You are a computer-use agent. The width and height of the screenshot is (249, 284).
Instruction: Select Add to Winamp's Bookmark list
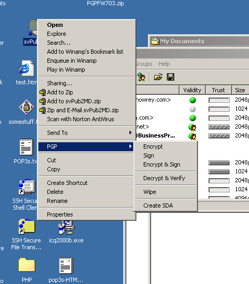point(86,52)
